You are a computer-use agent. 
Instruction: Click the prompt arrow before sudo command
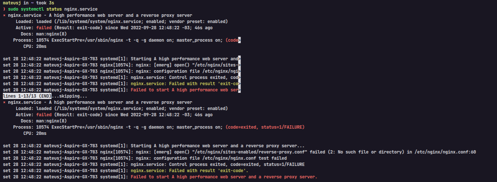click(4, 9)
